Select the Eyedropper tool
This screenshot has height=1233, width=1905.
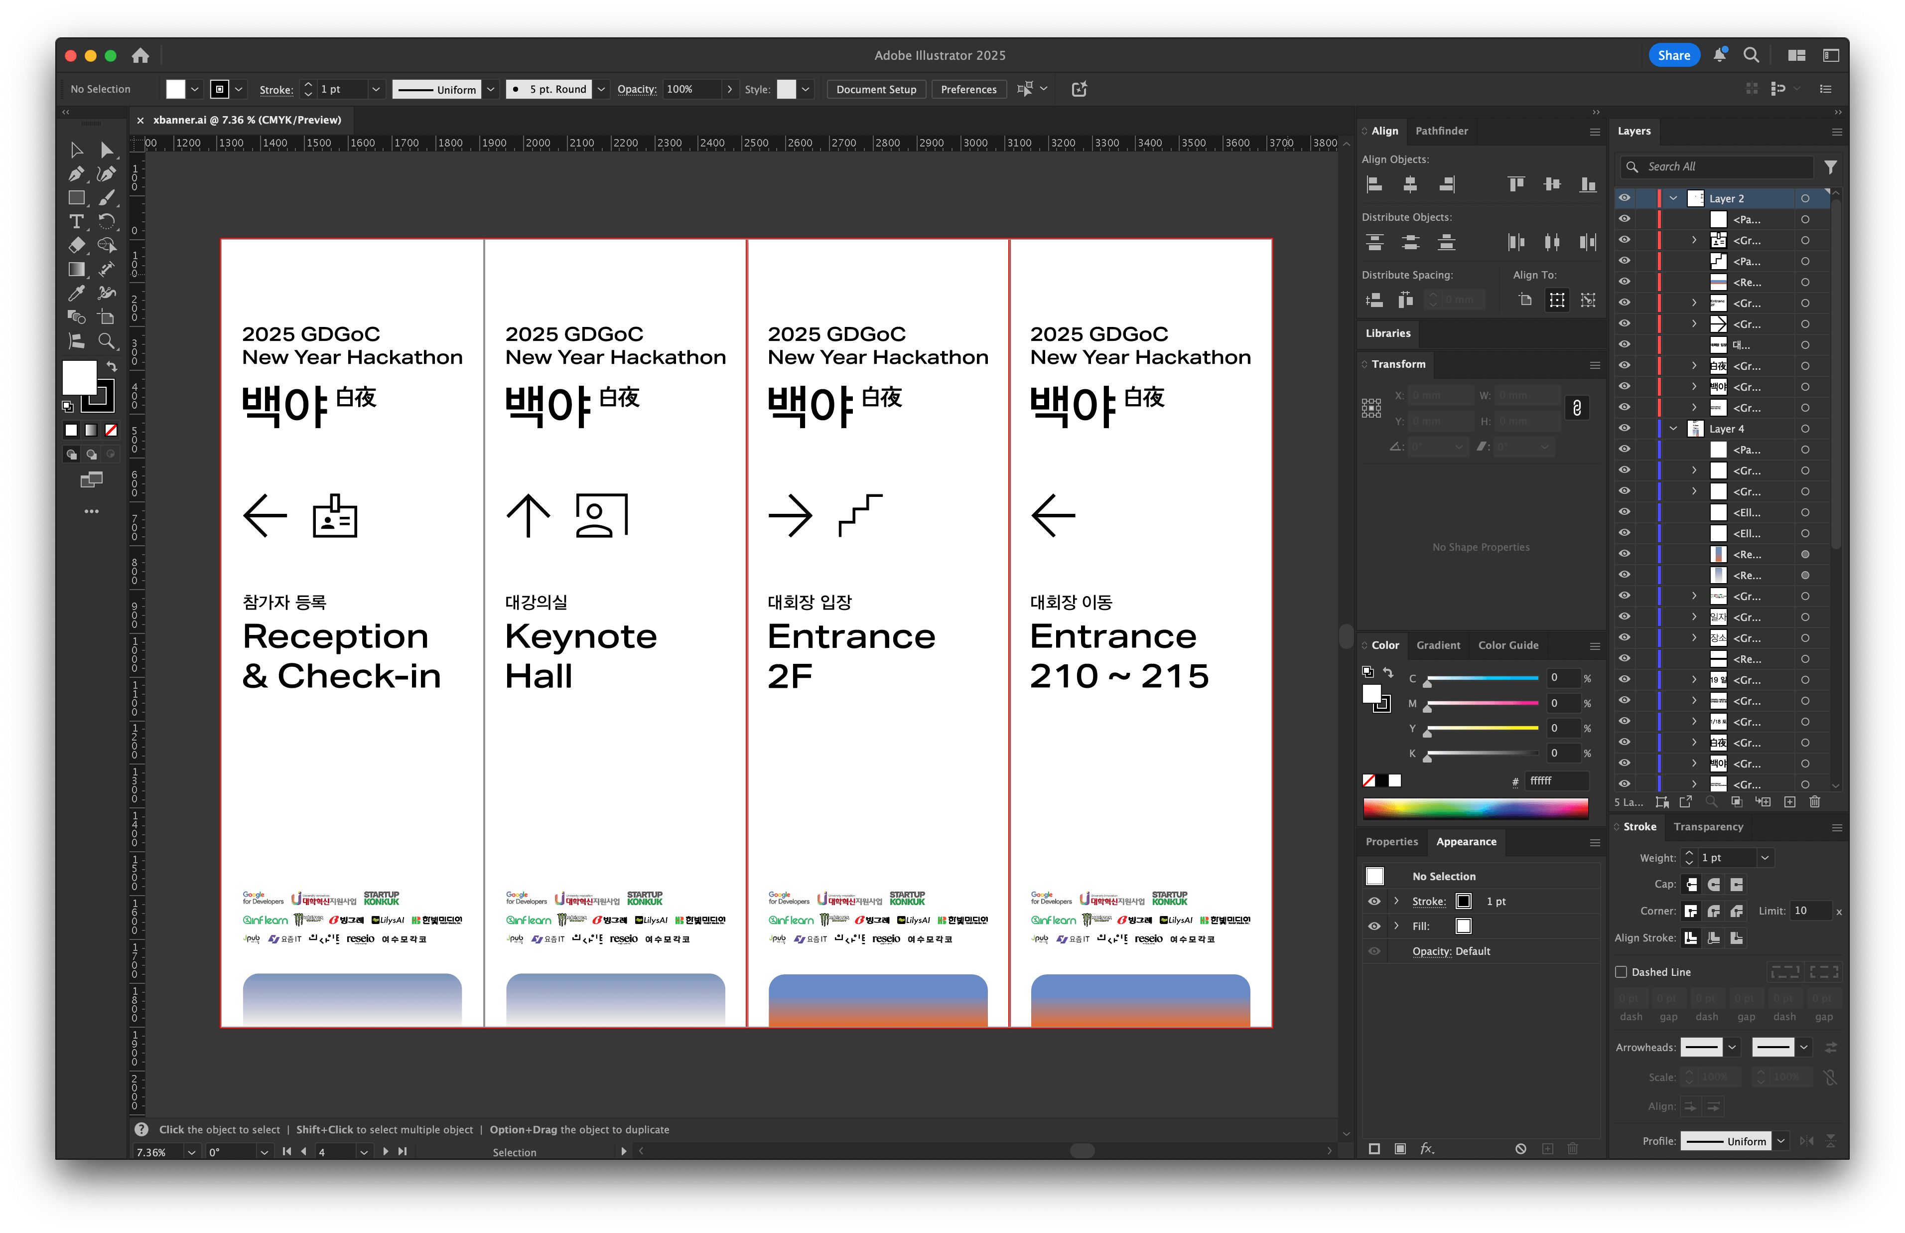point(77,294)
